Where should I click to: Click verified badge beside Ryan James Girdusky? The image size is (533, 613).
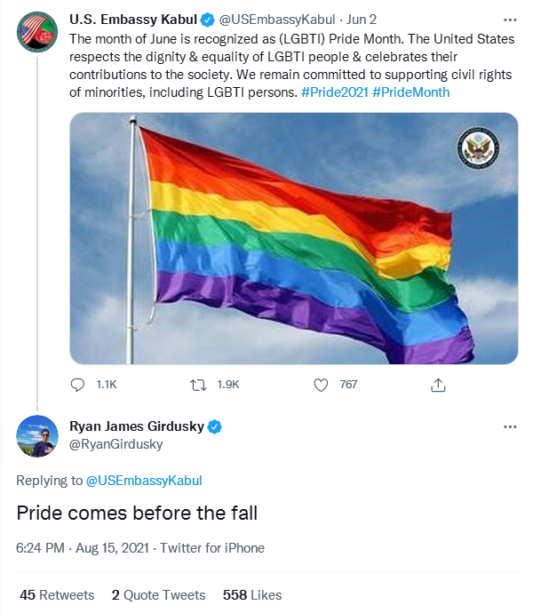tap(214, 427)
